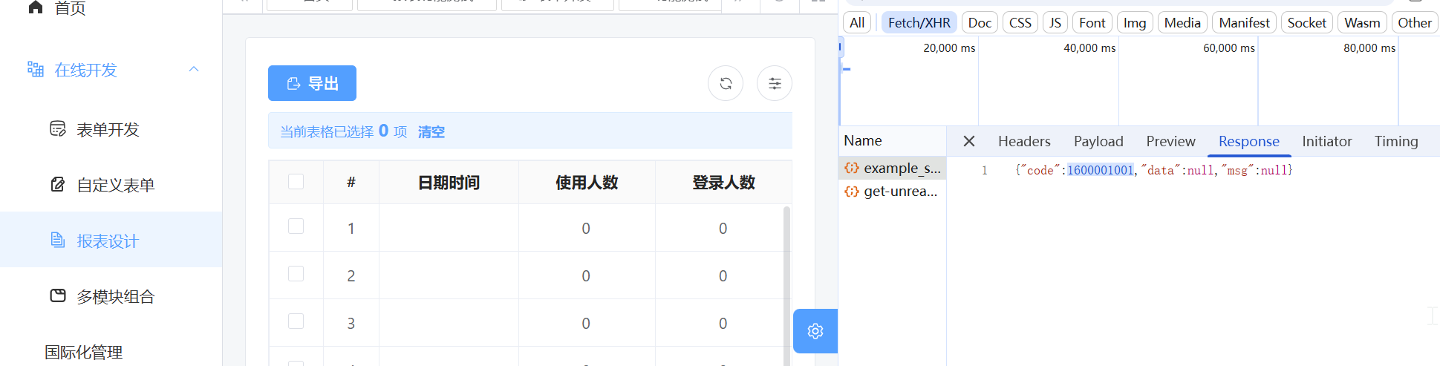Check the checkbox for row 1

296,226
